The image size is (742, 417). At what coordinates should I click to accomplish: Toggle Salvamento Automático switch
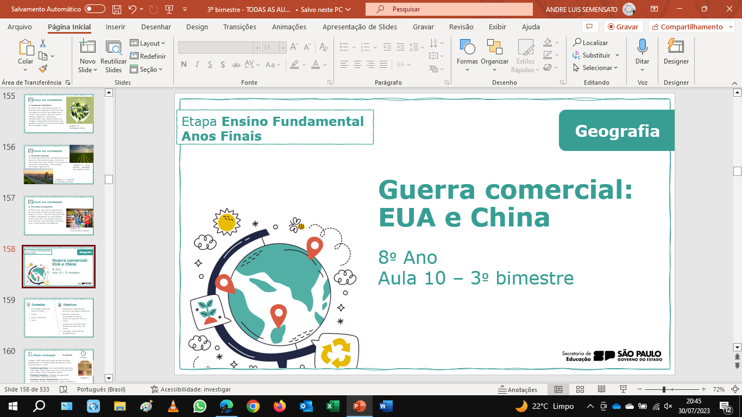95,9
